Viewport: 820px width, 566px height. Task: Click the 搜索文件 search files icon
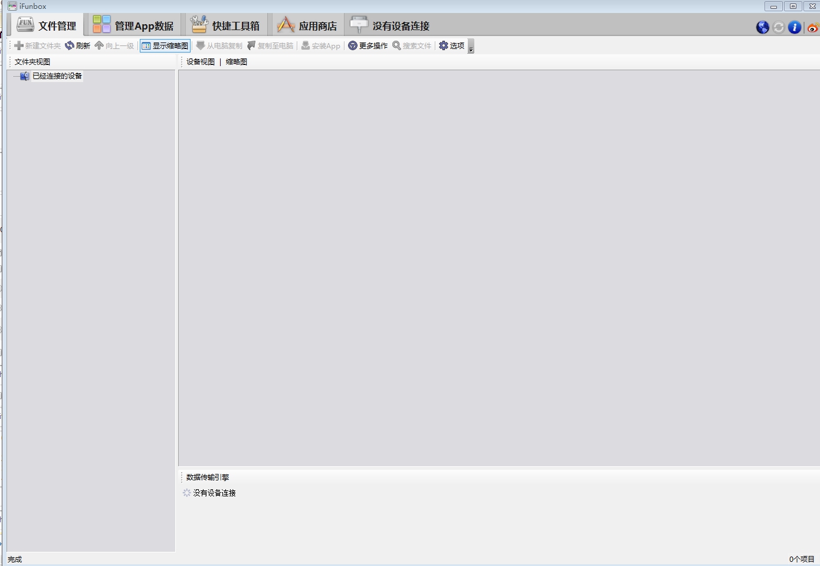pyautogui.click(x=412, y=45)
